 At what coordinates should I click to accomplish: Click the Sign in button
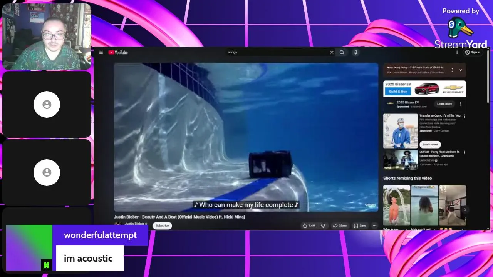point(473,52)
